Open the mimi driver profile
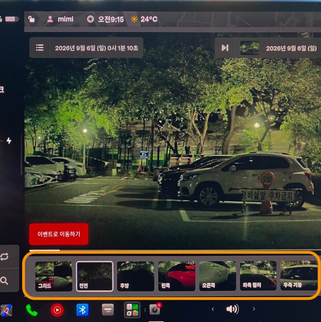 pos(60,19)
